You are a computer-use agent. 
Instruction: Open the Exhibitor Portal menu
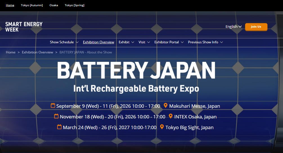click(167, 42)
